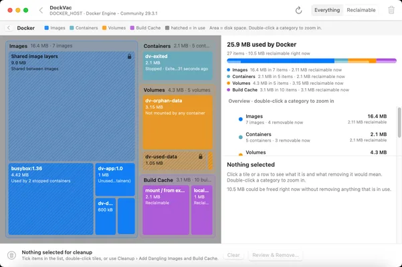Image resolution: width=402 pixels, height=267 pixels.
Task: Click the orange Volumes usage bar segment
Action: pos(362,61)
